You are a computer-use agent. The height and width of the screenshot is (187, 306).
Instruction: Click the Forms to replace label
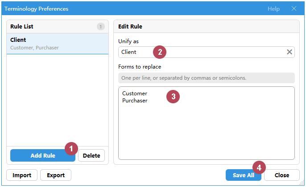[x=140, y=67]
